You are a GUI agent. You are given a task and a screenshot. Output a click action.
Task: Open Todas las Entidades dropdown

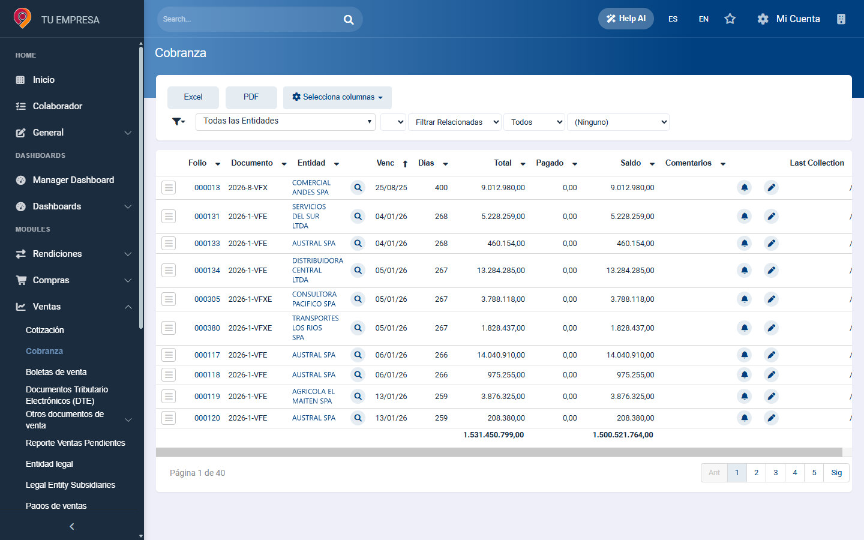286,122
